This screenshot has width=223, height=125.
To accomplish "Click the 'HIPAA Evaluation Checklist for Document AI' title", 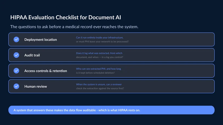I will point(65,17).
